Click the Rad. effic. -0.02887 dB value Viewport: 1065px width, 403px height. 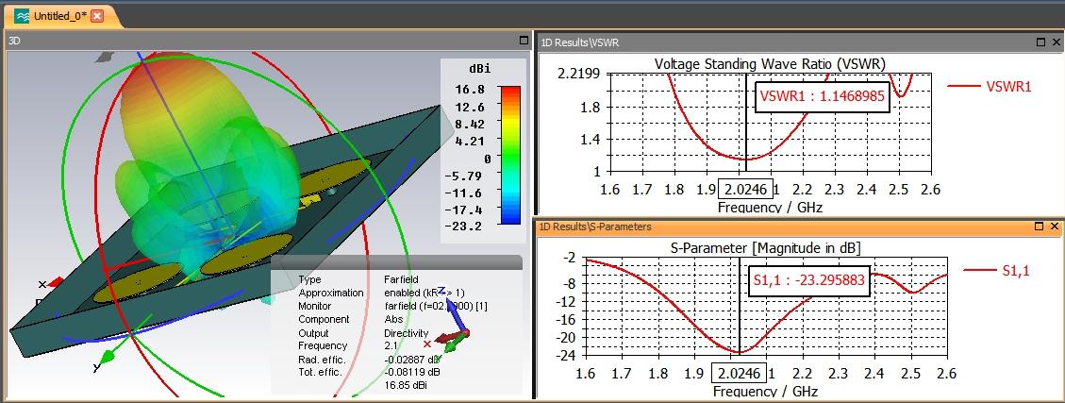click(x=412, y=359)
